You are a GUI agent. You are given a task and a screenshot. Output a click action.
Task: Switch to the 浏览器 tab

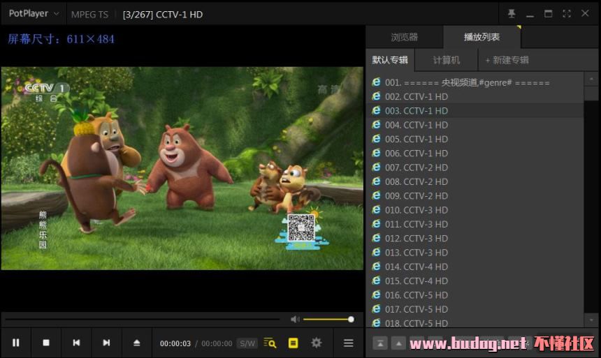point(405,37)
